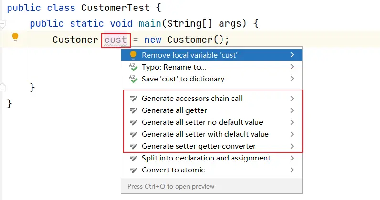This screenshot has height=200, width=380.
Task: Click pencil icon beside Split into declaration
Action: click(133, 158)
